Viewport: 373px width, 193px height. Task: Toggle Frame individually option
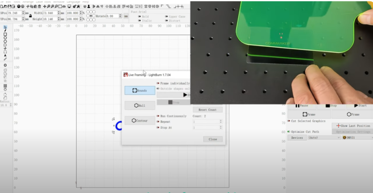tap(158, 83)
